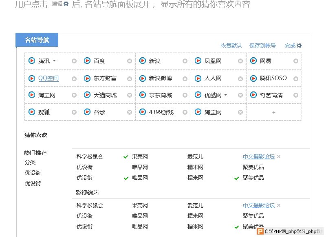Open the 东方财富 site label
Image resolution: width=326 pixels, height=237 pixels.
click(105, 78)
